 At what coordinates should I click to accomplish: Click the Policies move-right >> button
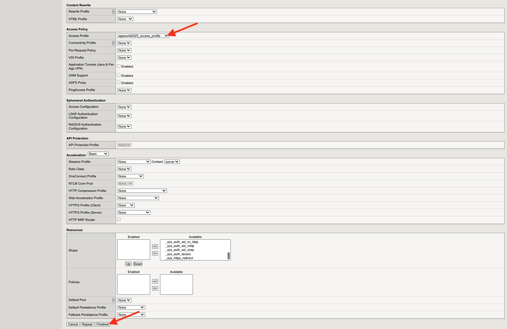pos(155,288)
